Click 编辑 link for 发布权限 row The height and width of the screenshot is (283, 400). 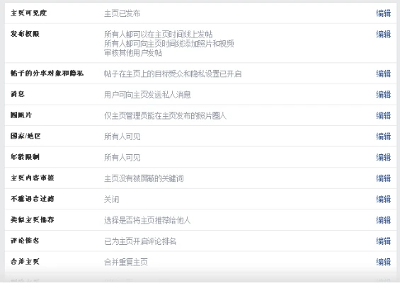coord(384,34)
